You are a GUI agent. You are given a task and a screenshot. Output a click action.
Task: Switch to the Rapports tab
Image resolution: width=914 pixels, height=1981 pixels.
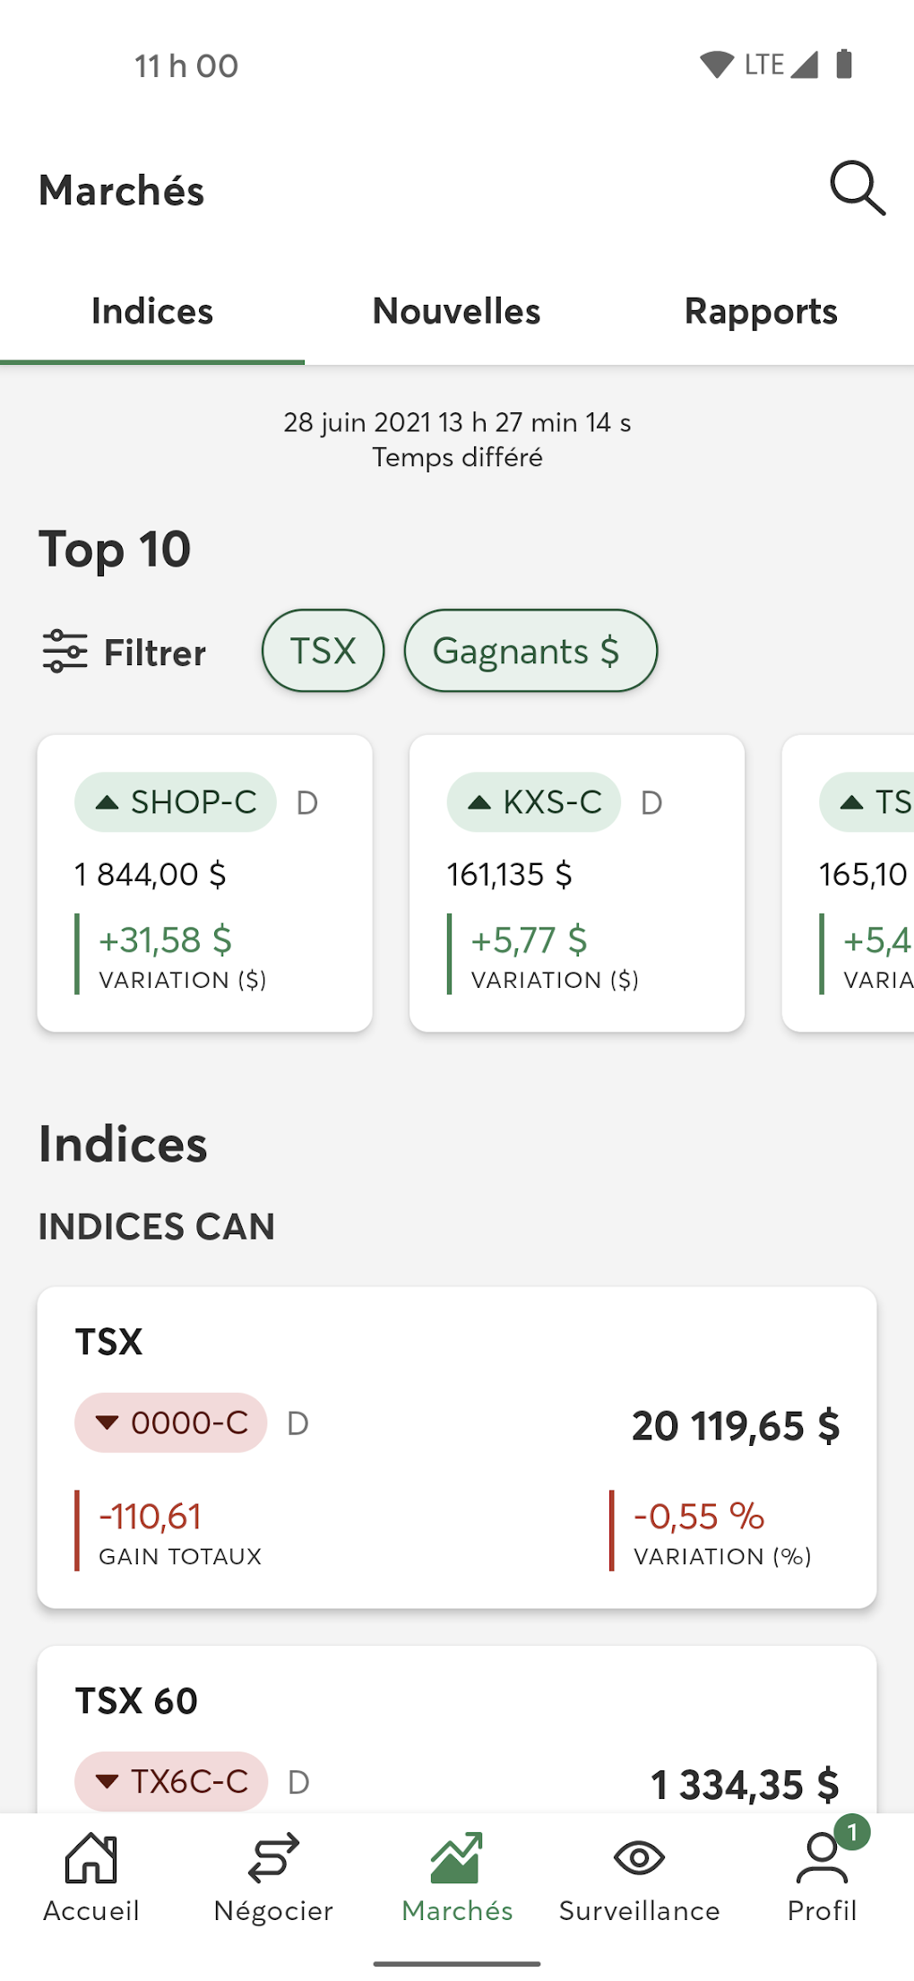(x=761, y=312)
